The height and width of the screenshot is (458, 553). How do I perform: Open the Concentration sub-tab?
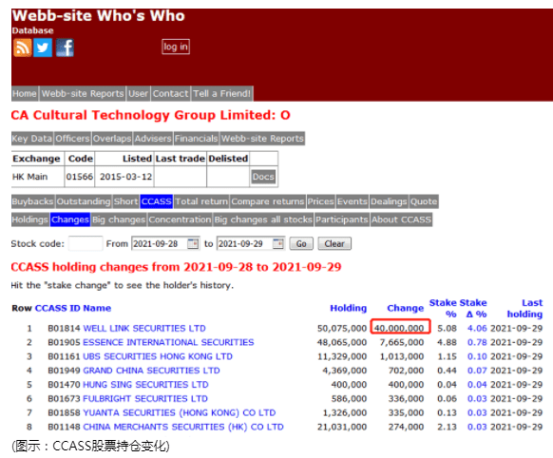point(180,219)
